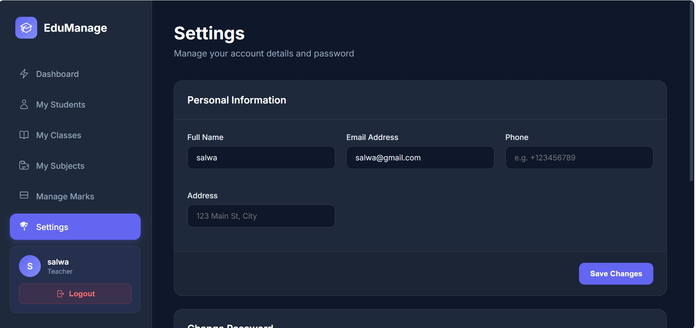Open the Manage Marks section
The image size is (696, 328).
coord(65,196)
